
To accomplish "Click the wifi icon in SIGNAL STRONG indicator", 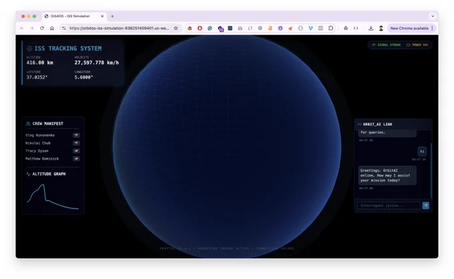I will 373,45.
